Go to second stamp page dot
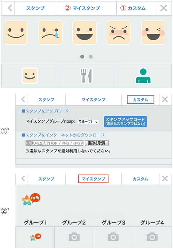Screen dimensions: 173x249 pyautogui.click(x=91, y=57)
